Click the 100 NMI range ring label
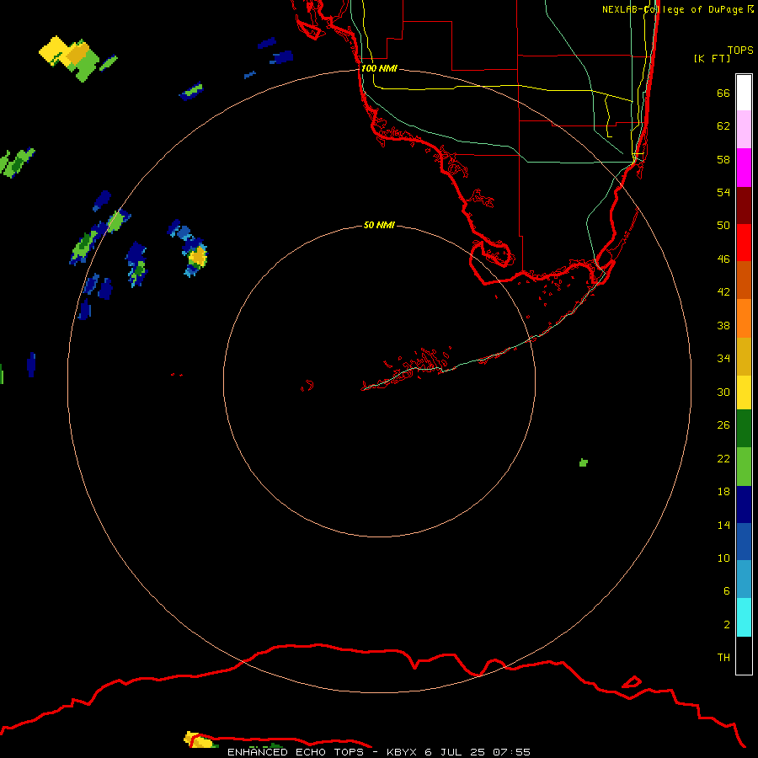 click(379, 68)
